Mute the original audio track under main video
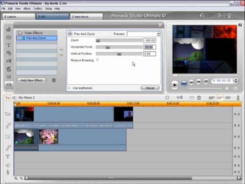Viewport: 245px width, 184px height. point(235,125)
